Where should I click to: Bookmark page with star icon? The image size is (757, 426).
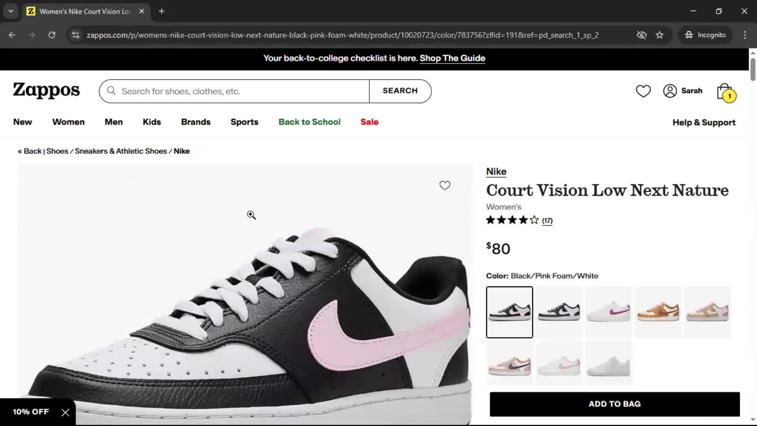660,35
